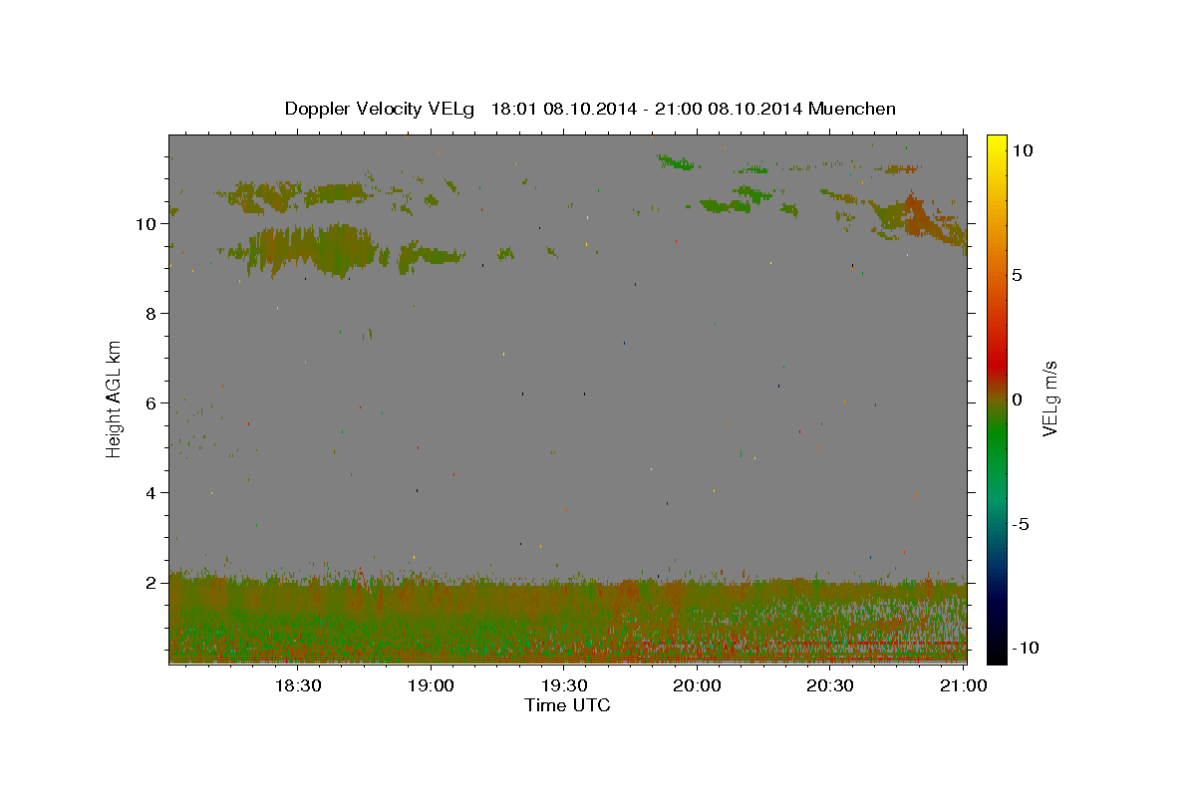Click the 20:30 time tick label

(x=830, y=684)
